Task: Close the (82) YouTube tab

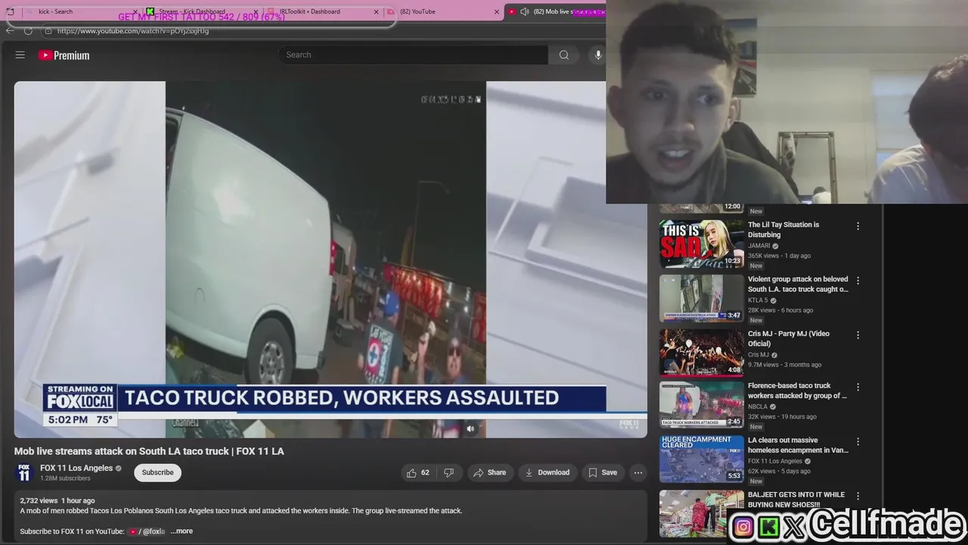Action: tap(497, 11)
